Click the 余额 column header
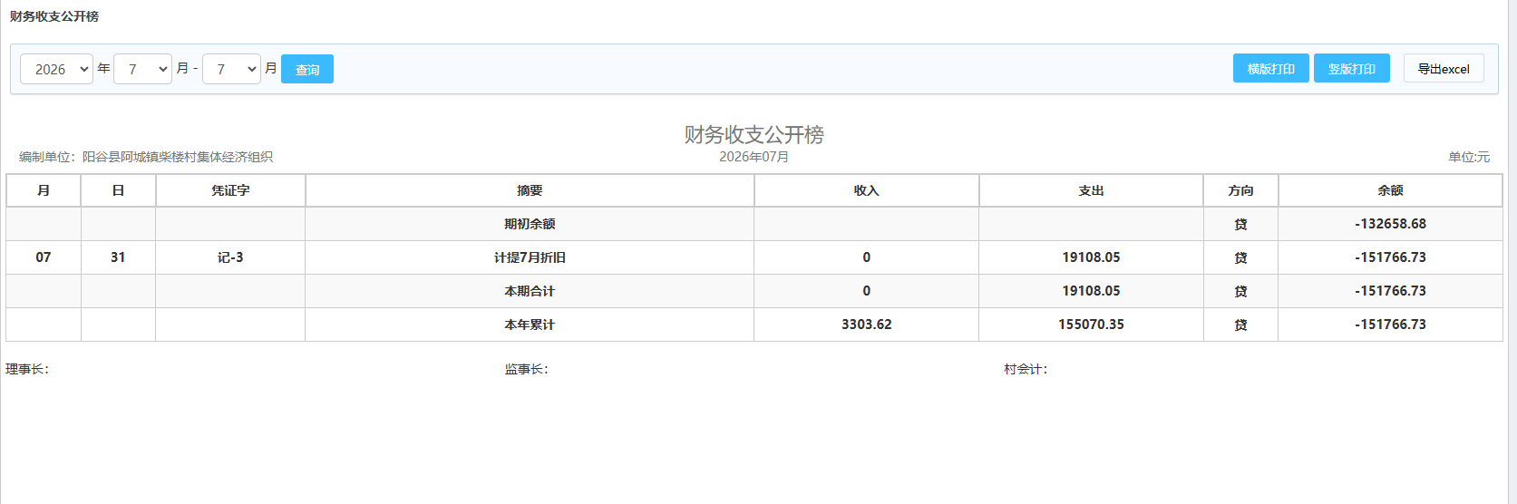 1390,190
